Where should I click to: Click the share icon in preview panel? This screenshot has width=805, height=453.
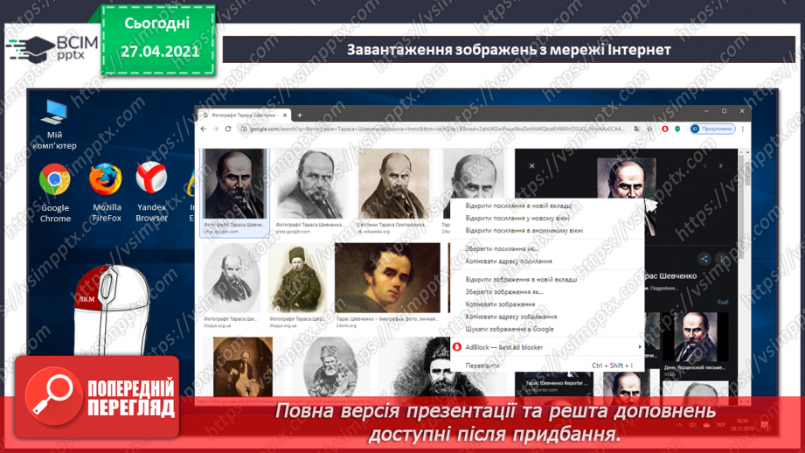tap(704, 259)
